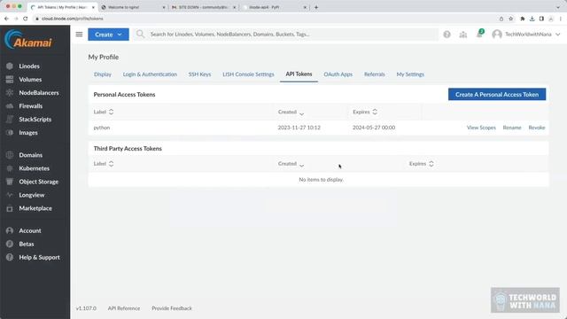Expand the Create dropdown button
Screen dimensions: 567x319
pos(108,35)
